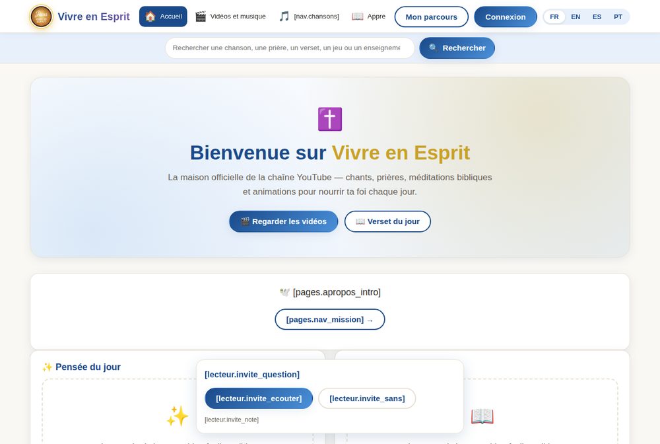Click the music note icon in the navbar
Image resolution: width=660 pixels, height=444 pixels.
click(284, 17)
